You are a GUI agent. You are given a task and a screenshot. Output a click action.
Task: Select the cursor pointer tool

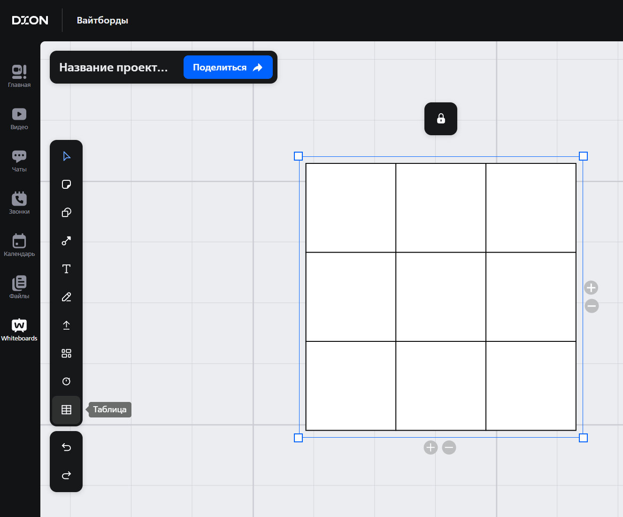point(66,156)
